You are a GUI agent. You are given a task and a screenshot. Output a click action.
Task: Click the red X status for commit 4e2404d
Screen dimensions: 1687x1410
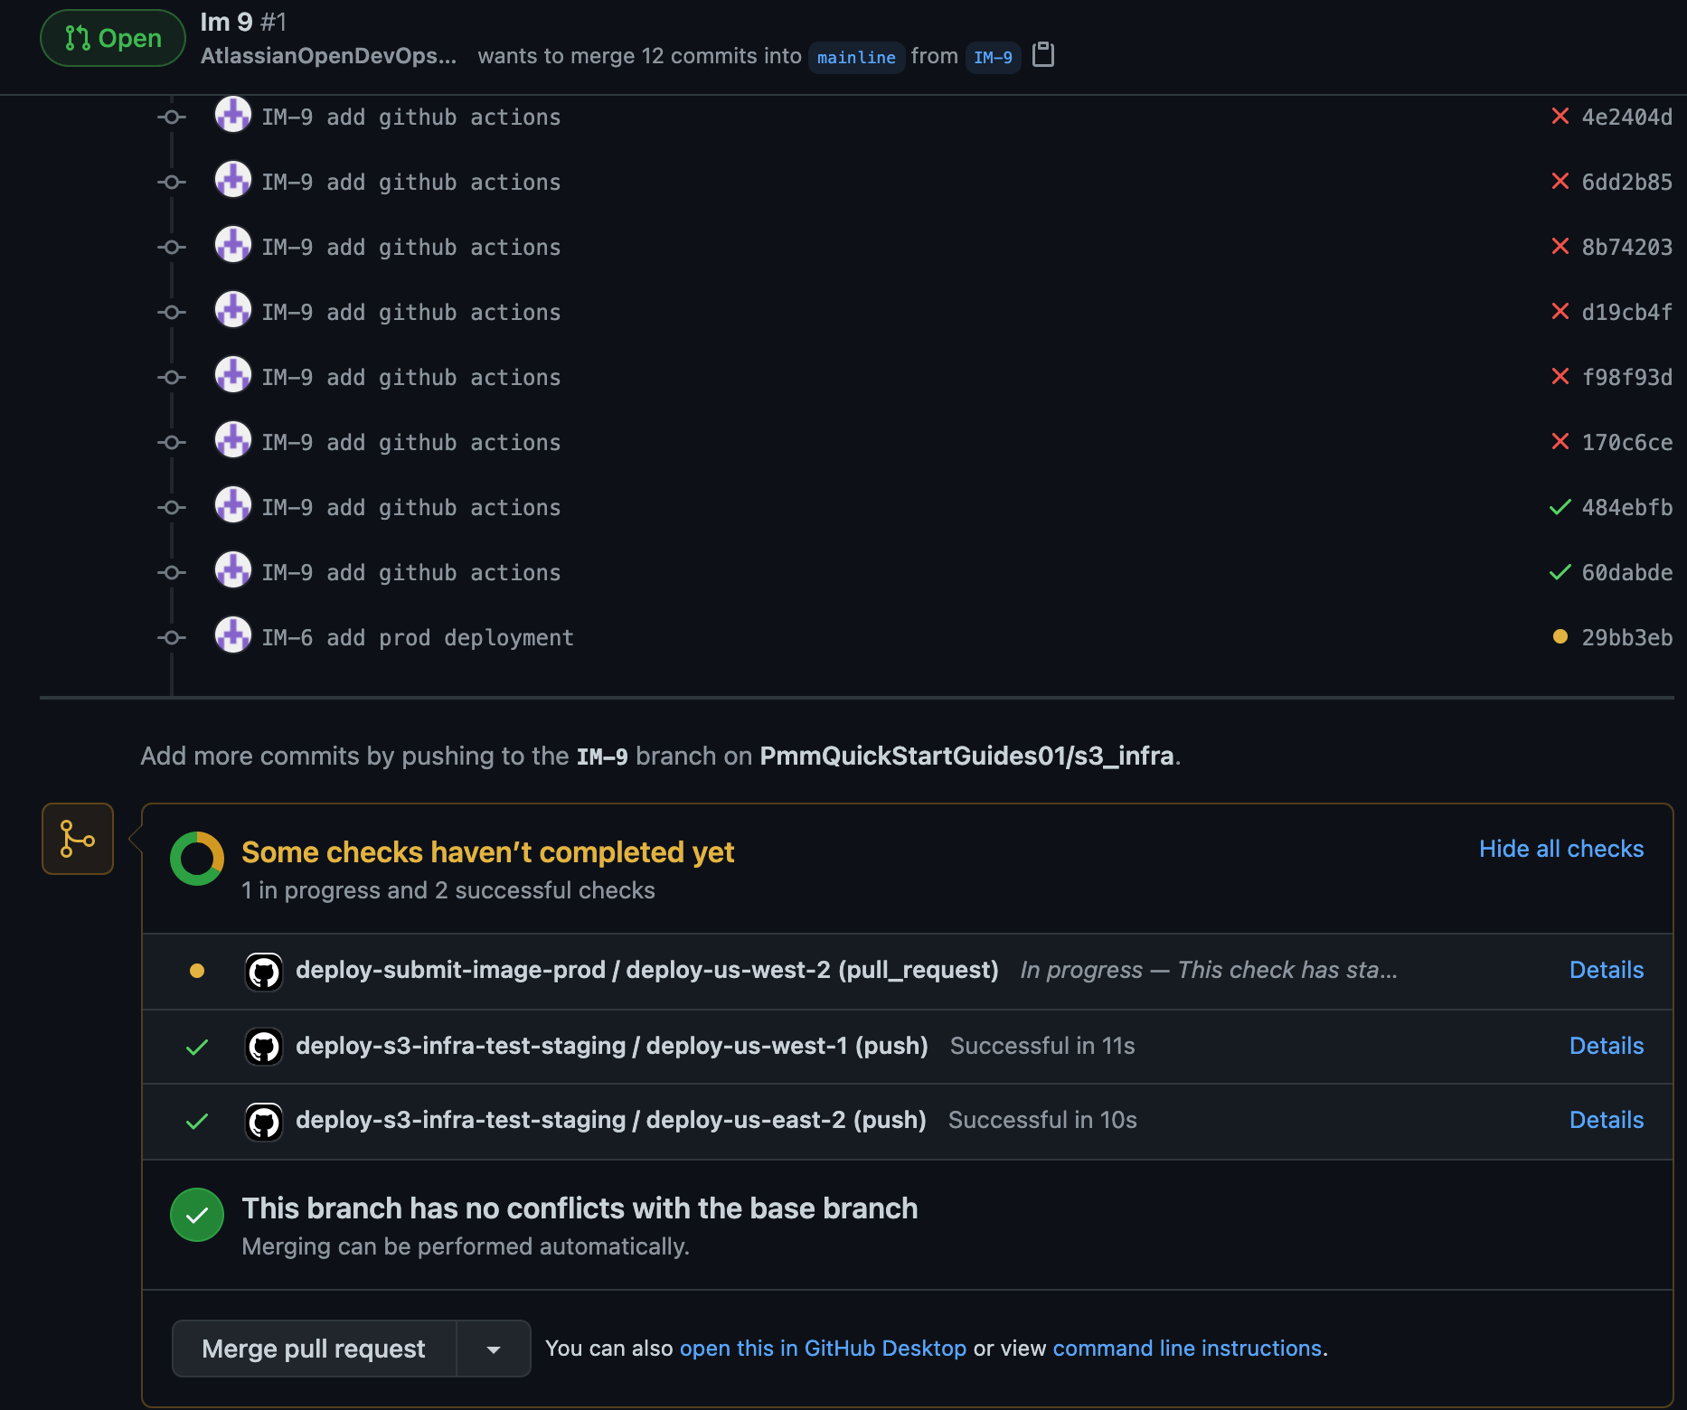click(x=1560, y=117)
